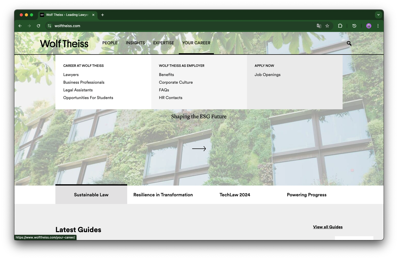Click the website search magnifier icon
This screenshot has height=259, width=398.
[349, 43]
